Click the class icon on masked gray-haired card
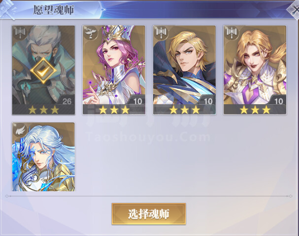The image size is (299, 236). click(x=20, y=32)
